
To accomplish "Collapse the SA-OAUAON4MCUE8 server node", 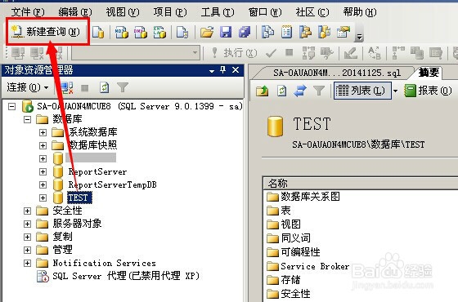I will (11, 106).
